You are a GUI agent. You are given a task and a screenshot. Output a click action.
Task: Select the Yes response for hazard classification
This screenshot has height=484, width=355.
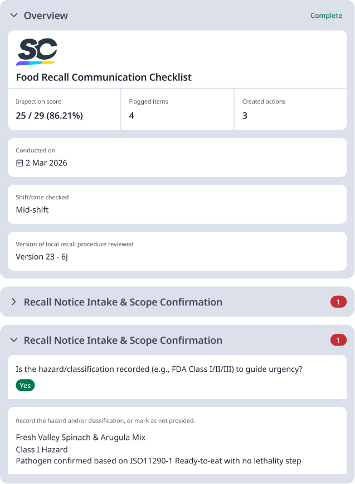pos(25,385)
